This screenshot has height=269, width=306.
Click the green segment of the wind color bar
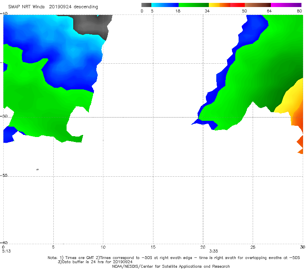[194, 5]
